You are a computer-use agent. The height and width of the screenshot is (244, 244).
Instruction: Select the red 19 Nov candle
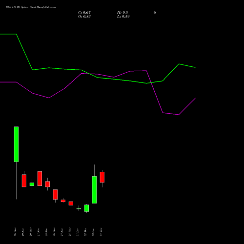[24, 181]
